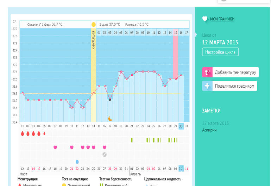
Task: Click the first red menstruation drop
Action: click(x=23, y=134)
